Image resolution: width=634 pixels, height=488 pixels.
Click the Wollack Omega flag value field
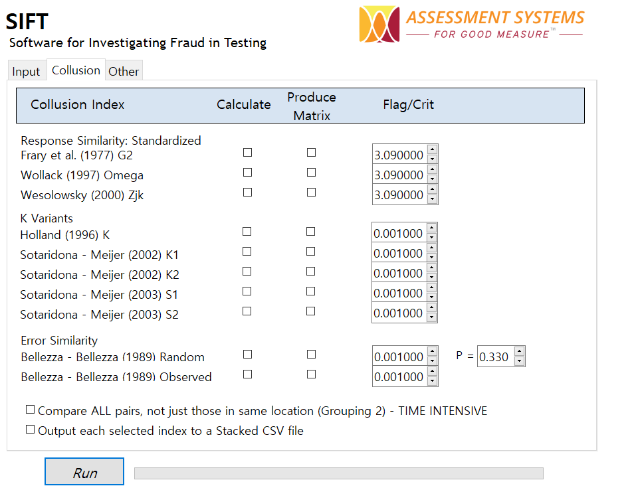(399, 175)
